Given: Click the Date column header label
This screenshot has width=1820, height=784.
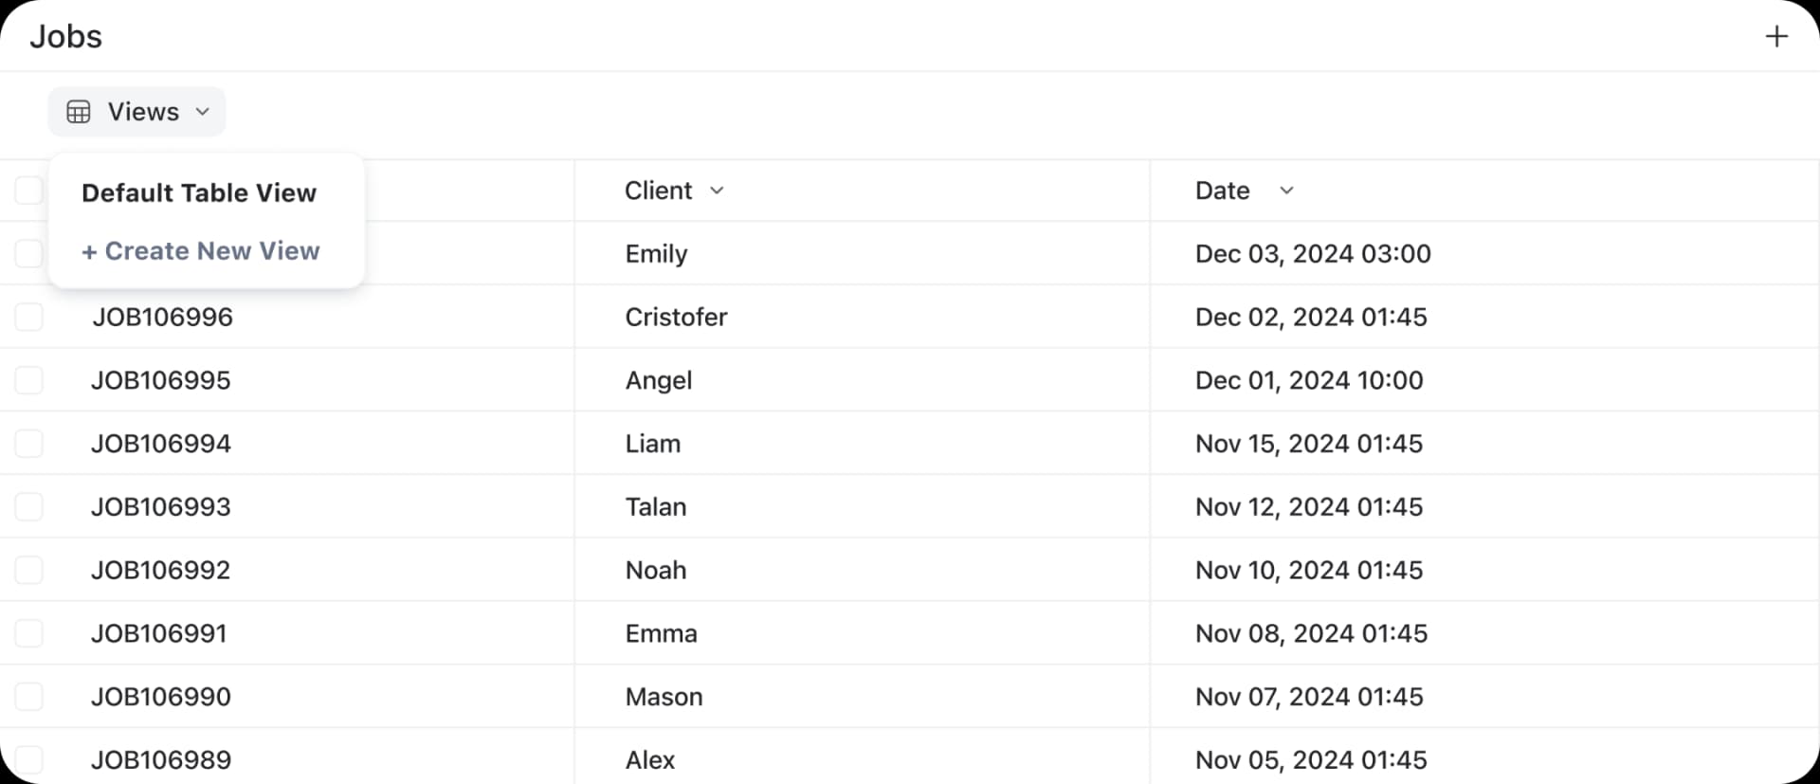Looking at the screenshot, I should coord(1222,191).
